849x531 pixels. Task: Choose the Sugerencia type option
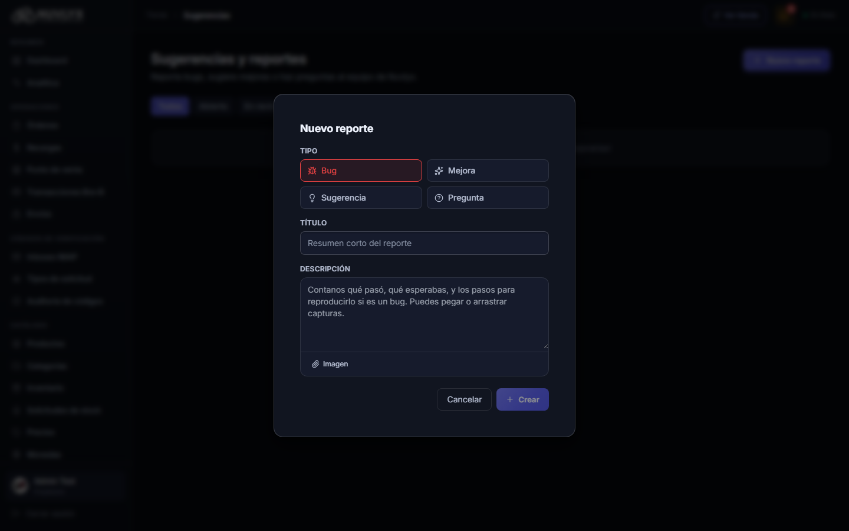coord(361,198)
